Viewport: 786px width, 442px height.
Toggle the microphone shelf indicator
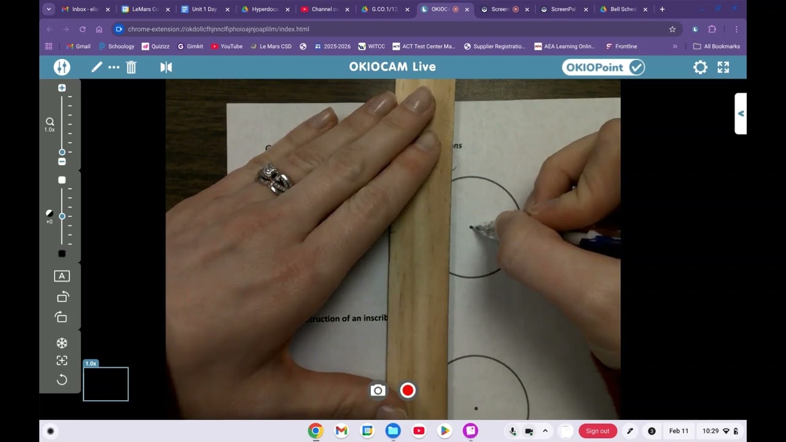click(x=513, y=431)
